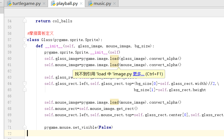Click self.mouse_rect.left on line 69
Image resolution: width=224 pixels, height=139 pixels.
coord(66,115)
